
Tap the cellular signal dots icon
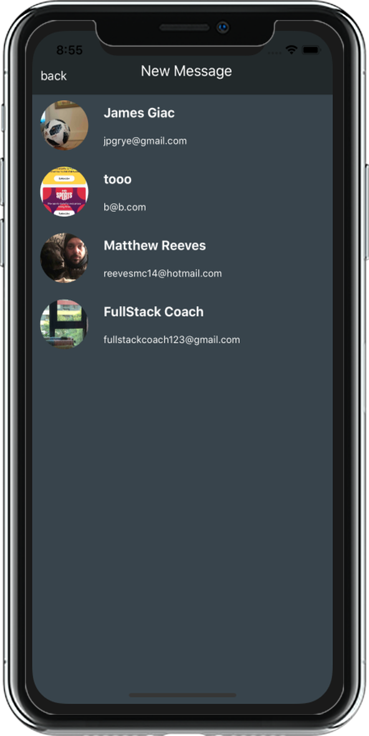(x=274, y=52)
